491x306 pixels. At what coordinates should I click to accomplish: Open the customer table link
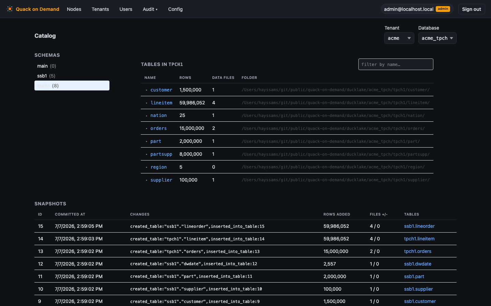(x=161, y=90)
